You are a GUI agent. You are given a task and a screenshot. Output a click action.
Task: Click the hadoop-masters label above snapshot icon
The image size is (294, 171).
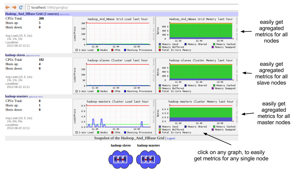[x=149, y=145]
